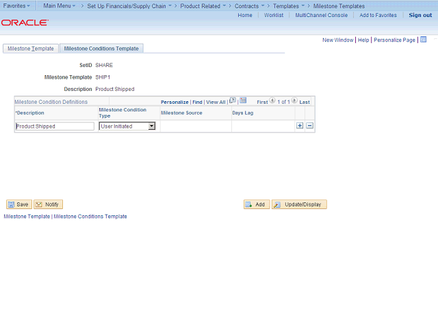Open grid in new window icon
The height and width of the screenshot is (328, 438).
(x=233, y=100)
